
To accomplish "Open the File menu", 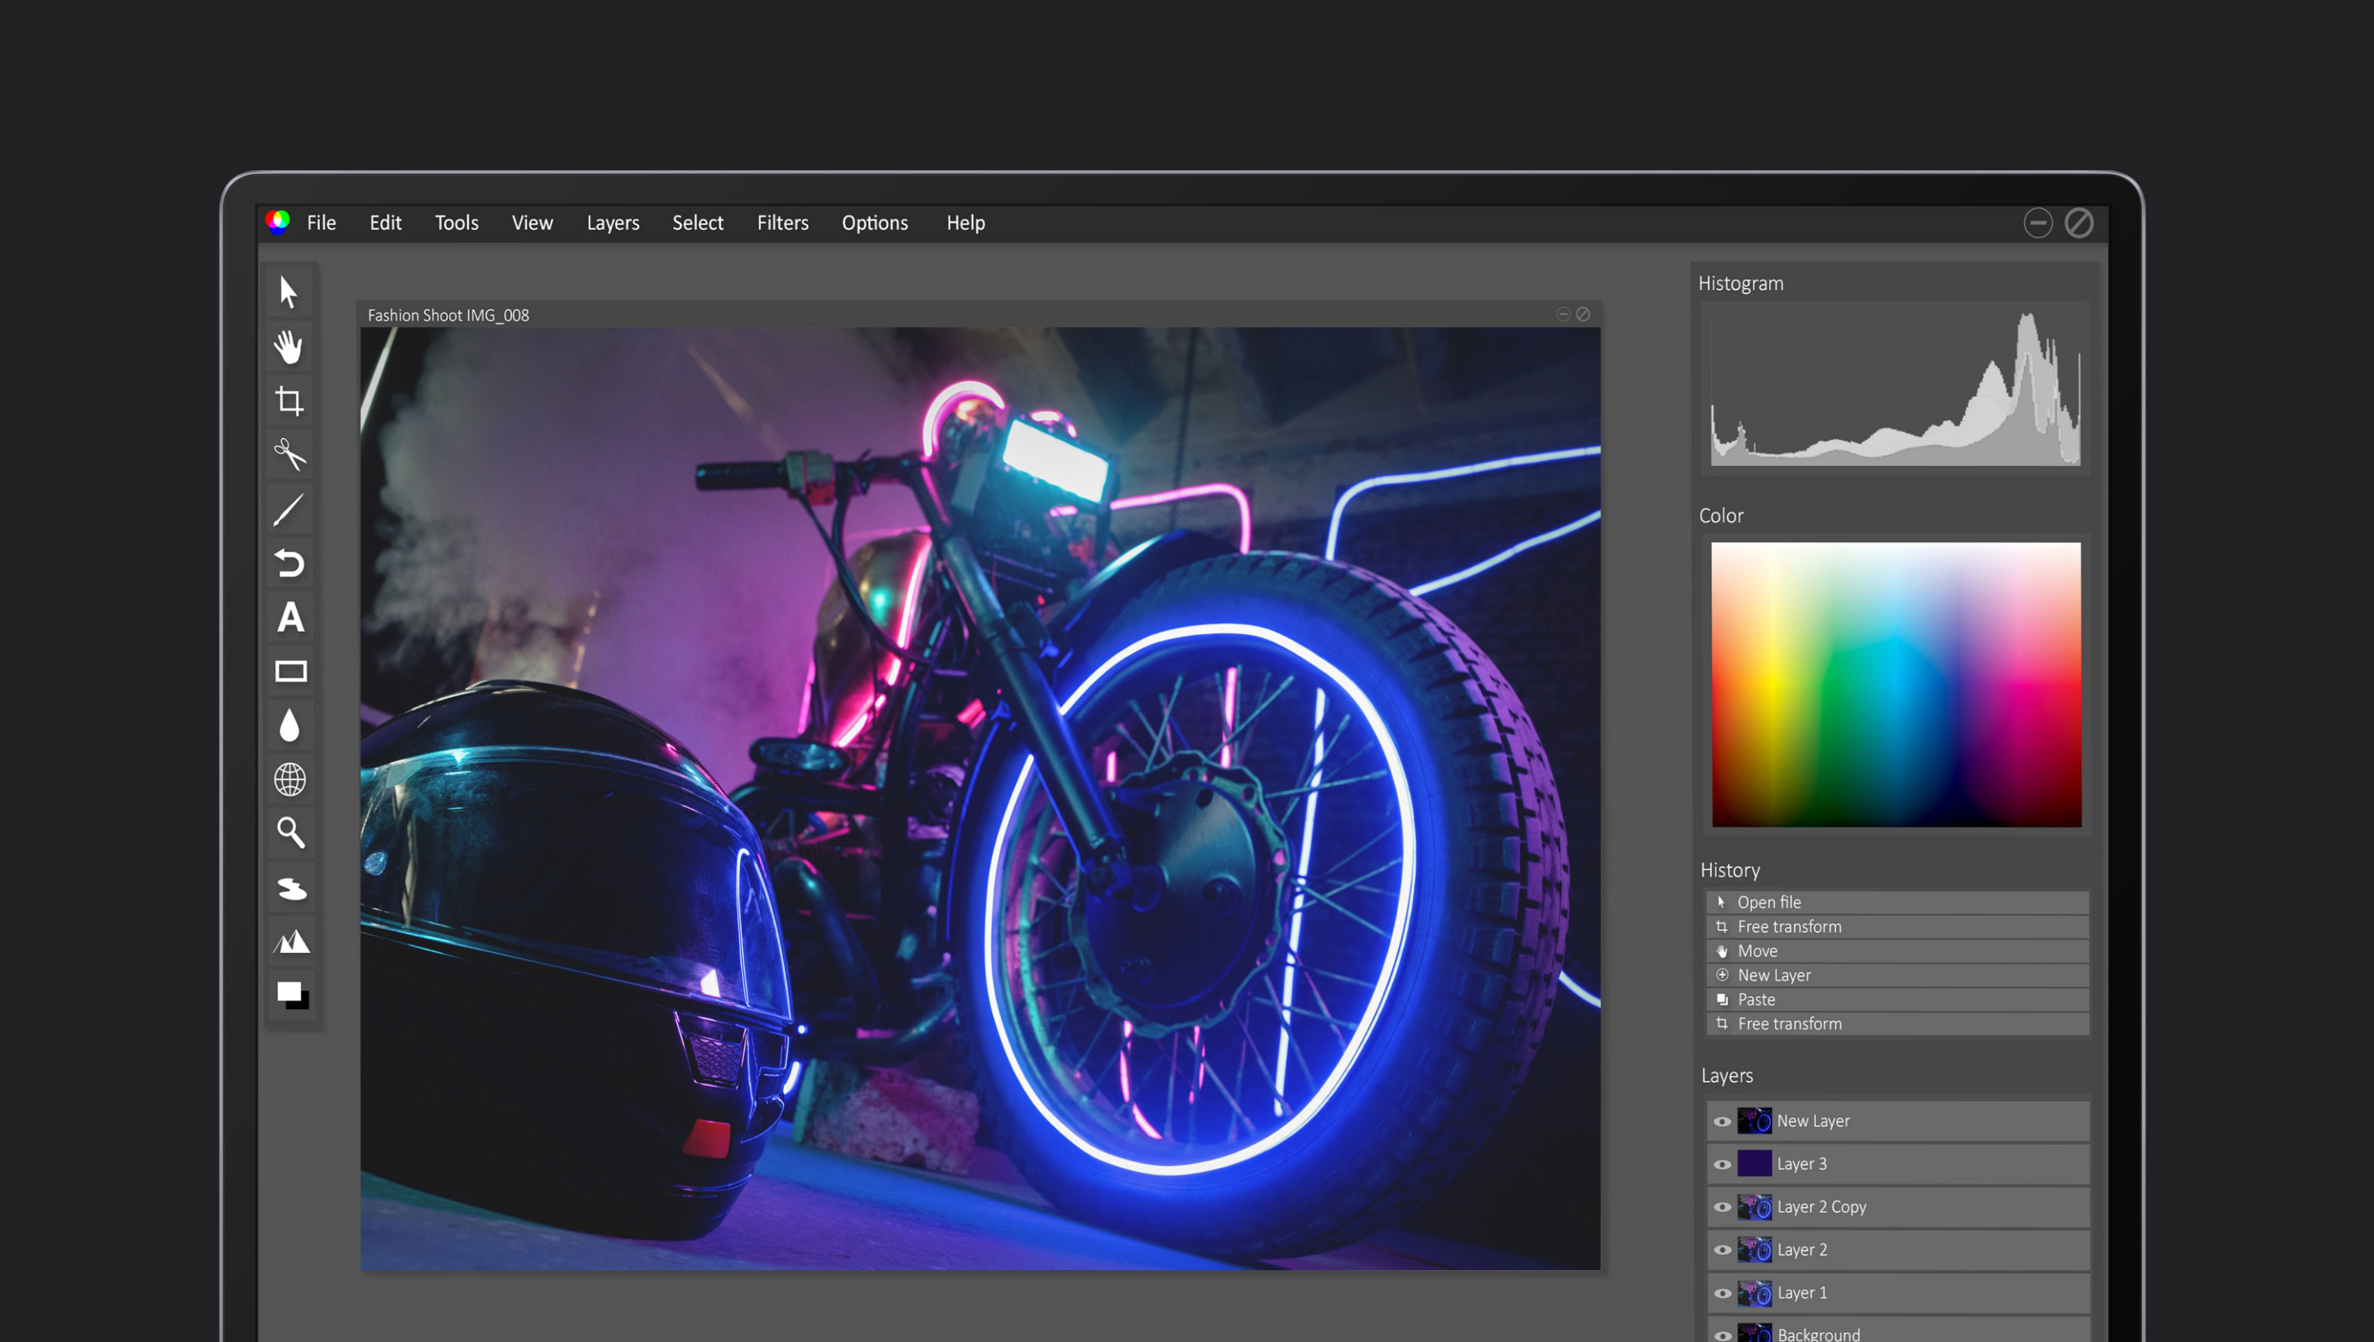I will [x=321, y=223].
